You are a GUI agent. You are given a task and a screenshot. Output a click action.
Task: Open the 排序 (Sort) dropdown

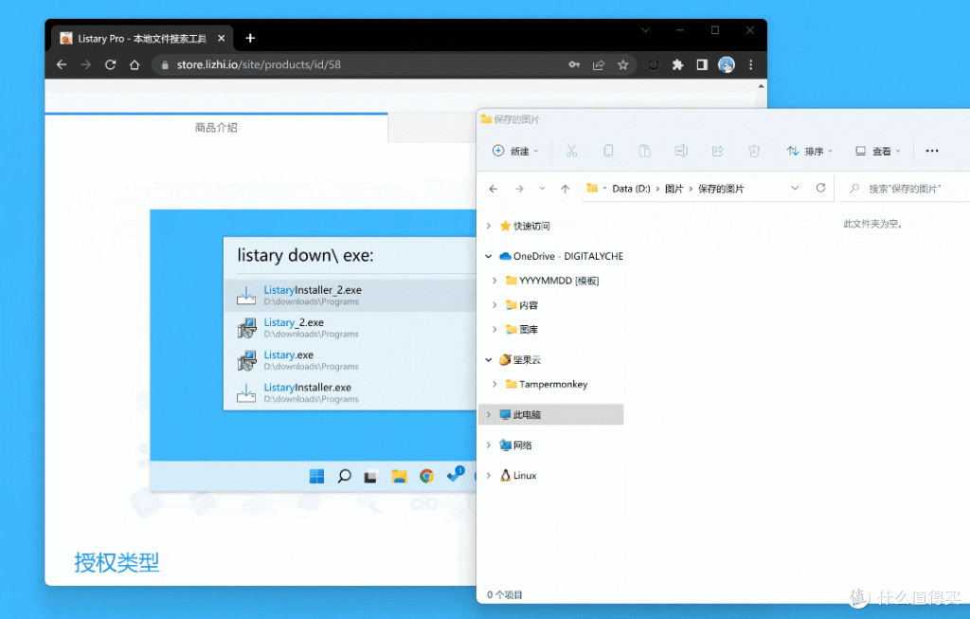[x=810, y=151]
